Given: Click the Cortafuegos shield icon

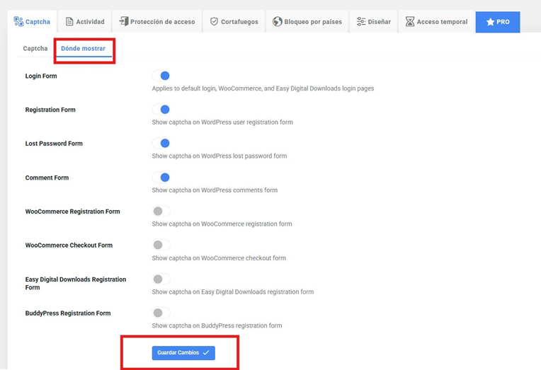Looking at the screenshot, I should (x=214, y=21).
